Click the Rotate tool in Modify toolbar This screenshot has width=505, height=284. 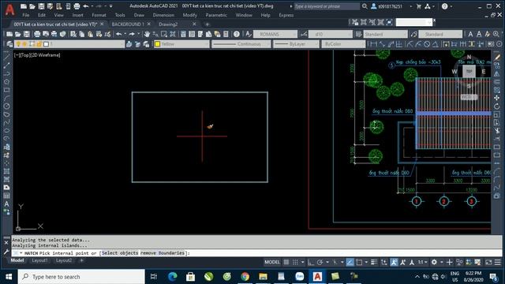click(x=497, y=106)
